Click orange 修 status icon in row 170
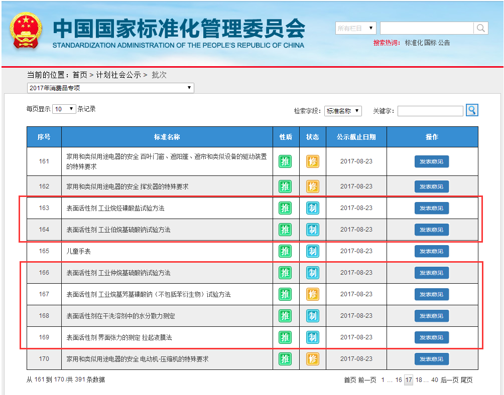Viewport: 504px width, 395px height. [313, 359]
